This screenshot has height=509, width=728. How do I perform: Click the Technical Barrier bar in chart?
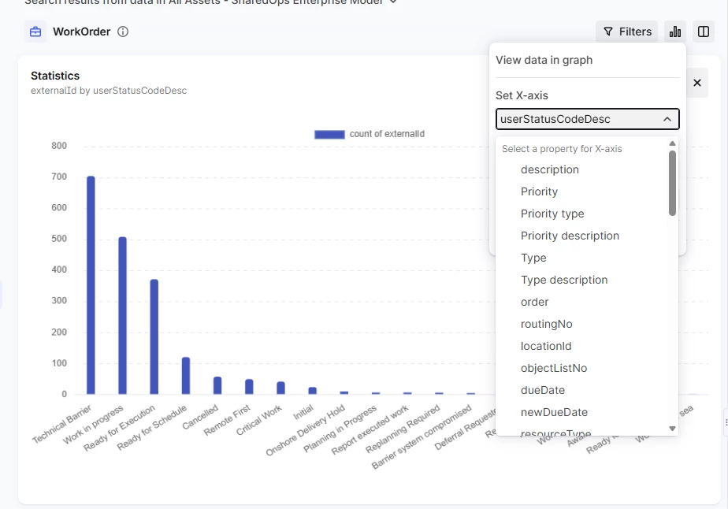click(91, 285)
